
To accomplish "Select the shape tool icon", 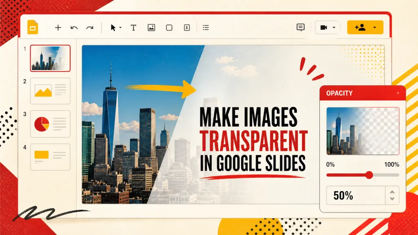I will coord(169,27).
